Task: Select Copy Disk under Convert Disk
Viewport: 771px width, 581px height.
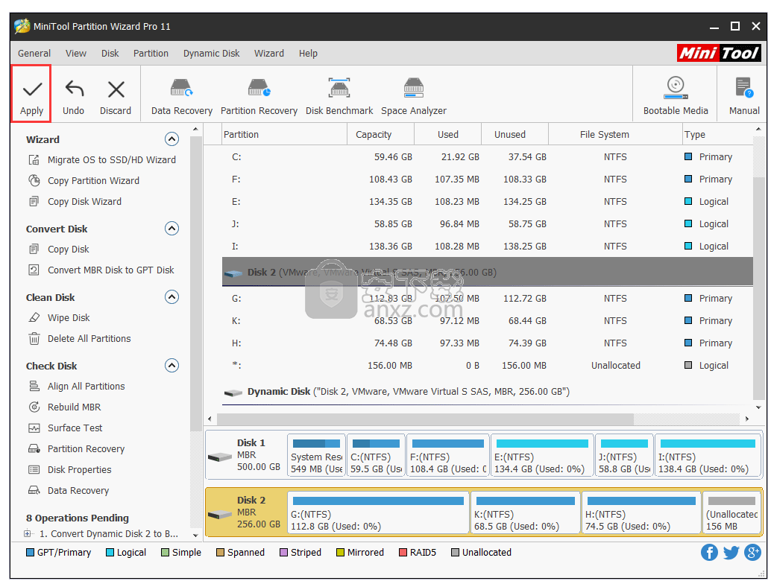Action: [x=58, y=249]
